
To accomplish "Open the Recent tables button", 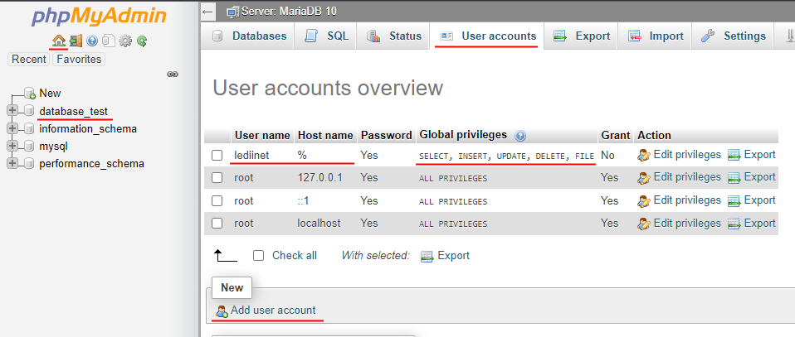I will pyautogui.click(x=29, y=60).
